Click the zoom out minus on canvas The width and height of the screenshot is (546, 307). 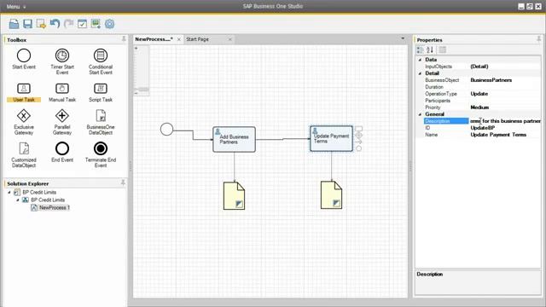click(136, 93)
